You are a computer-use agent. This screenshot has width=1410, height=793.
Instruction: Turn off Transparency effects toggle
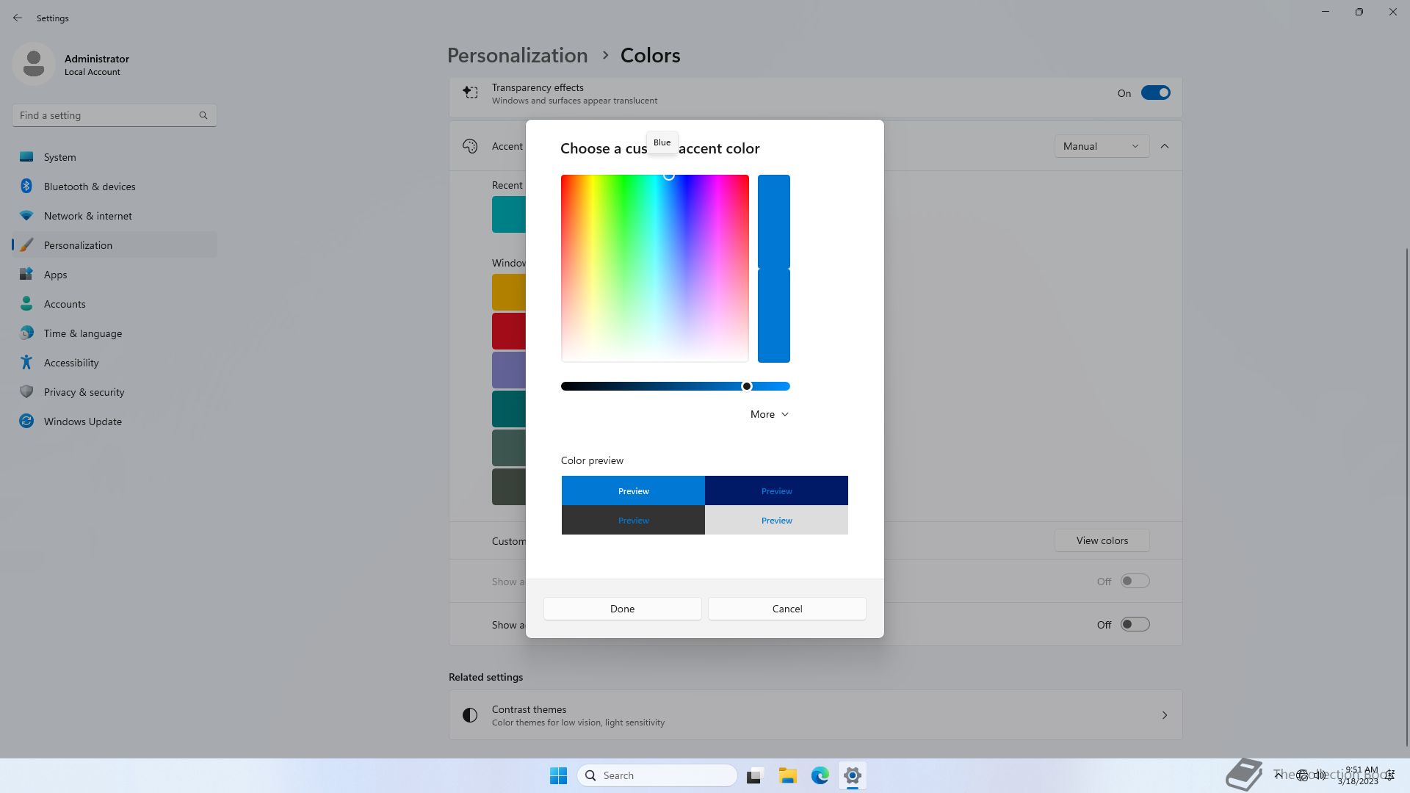point(1154,93)
